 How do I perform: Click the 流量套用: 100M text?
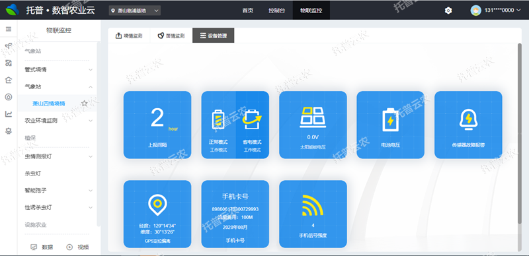pyautogui.click(x=235, y=218)
